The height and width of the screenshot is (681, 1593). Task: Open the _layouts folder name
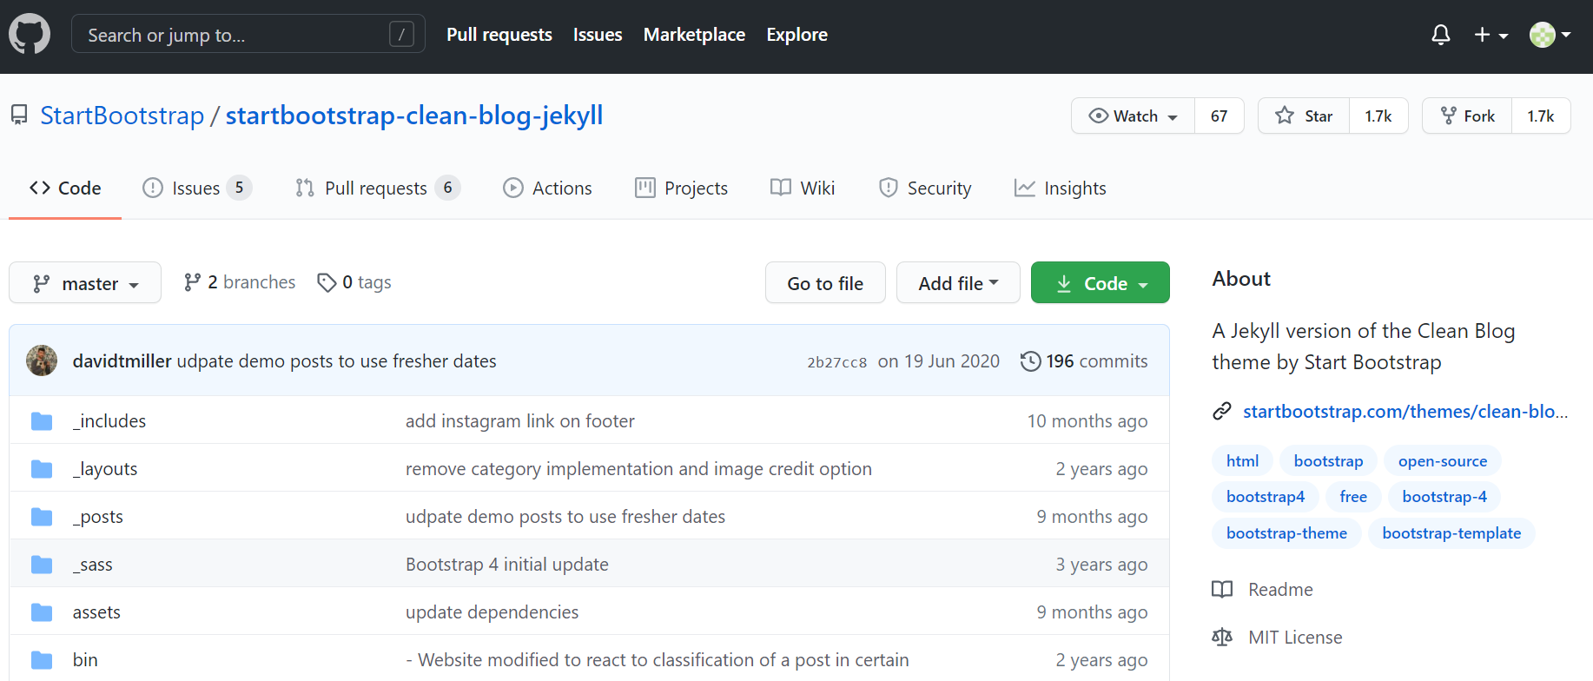(x=105, y=469)
